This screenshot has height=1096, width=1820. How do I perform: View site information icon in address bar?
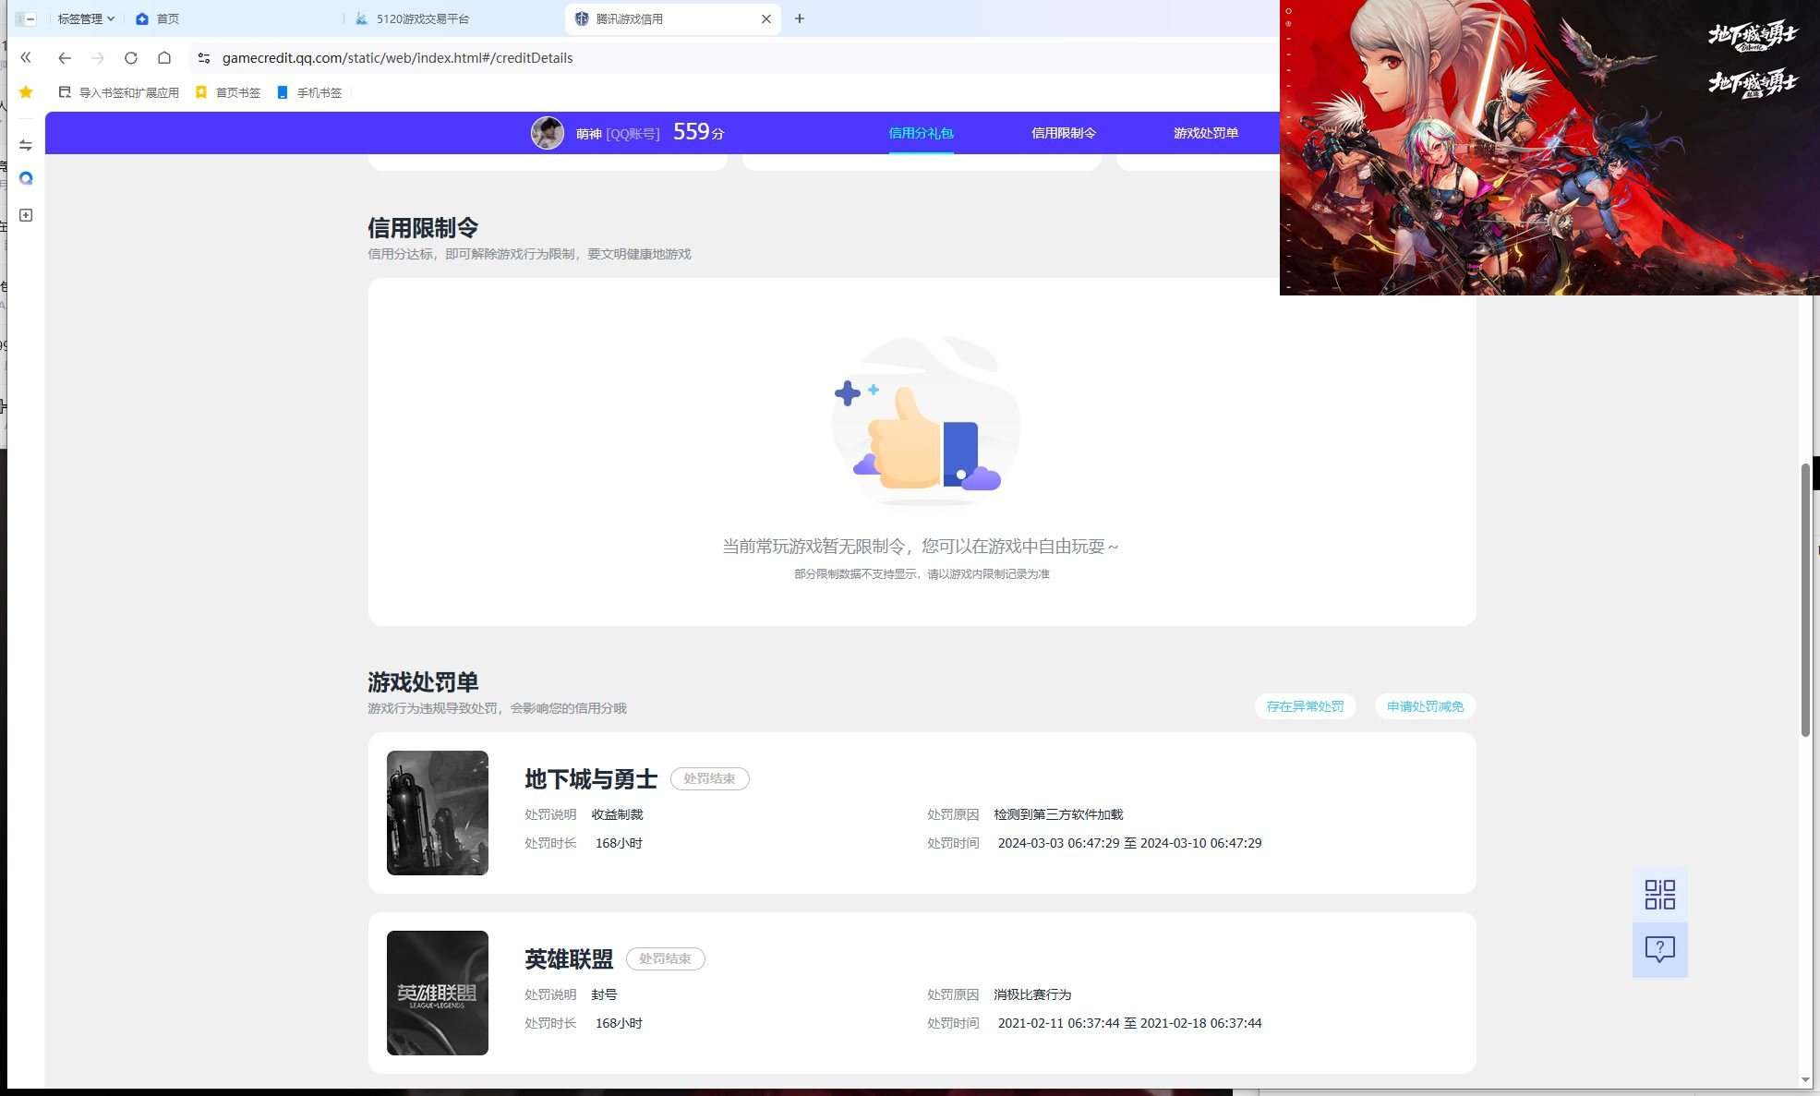tap(204, 58)
